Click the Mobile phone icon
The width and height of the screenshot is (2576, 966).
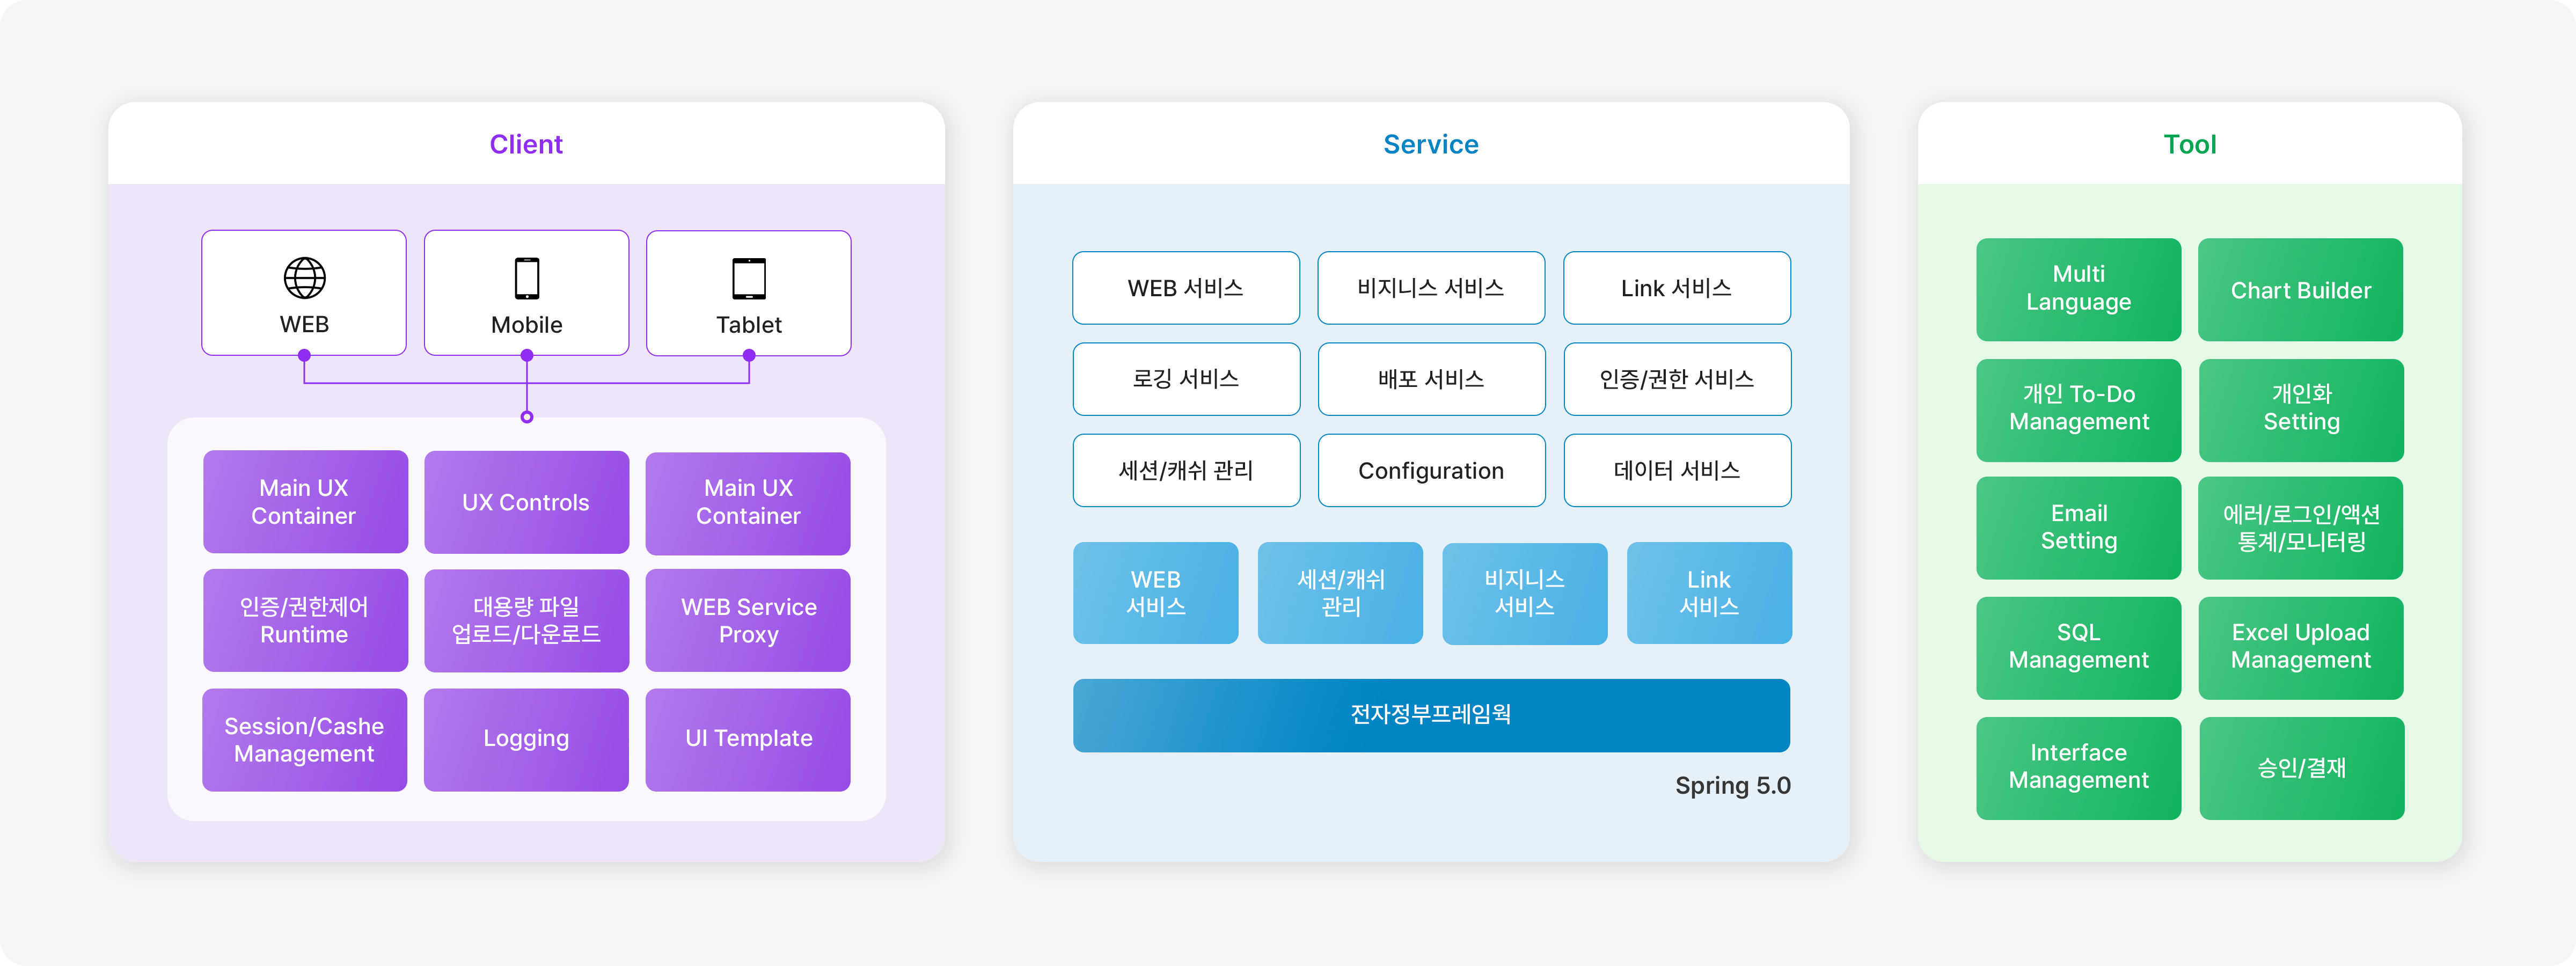tap(527, 278)
